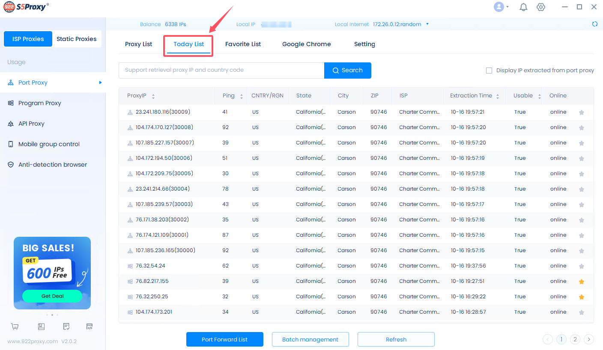Screen dimensions: 603x350
Task: Switch to the Google Chrome tab
Action: pyautogui.click(x=306, y=44)
